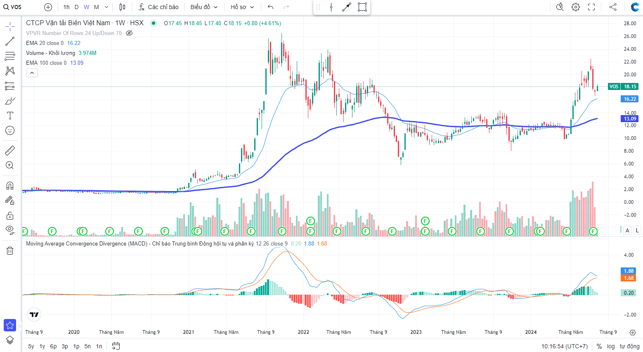This screenshot has width=643, height=352.
Task: Activate the ruler measure tool
Action: coord(10,151)
